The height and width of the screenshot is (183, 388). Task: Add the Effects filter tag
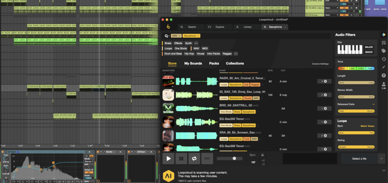pyautogui.click(x=178, y=43)
